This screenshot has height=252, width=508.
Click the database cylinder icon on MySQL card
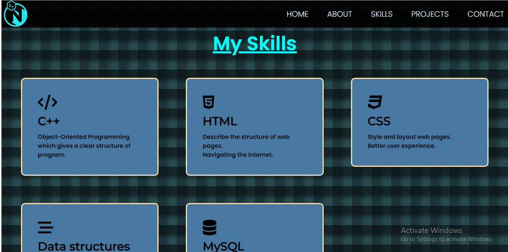click(x=209, y=227)
